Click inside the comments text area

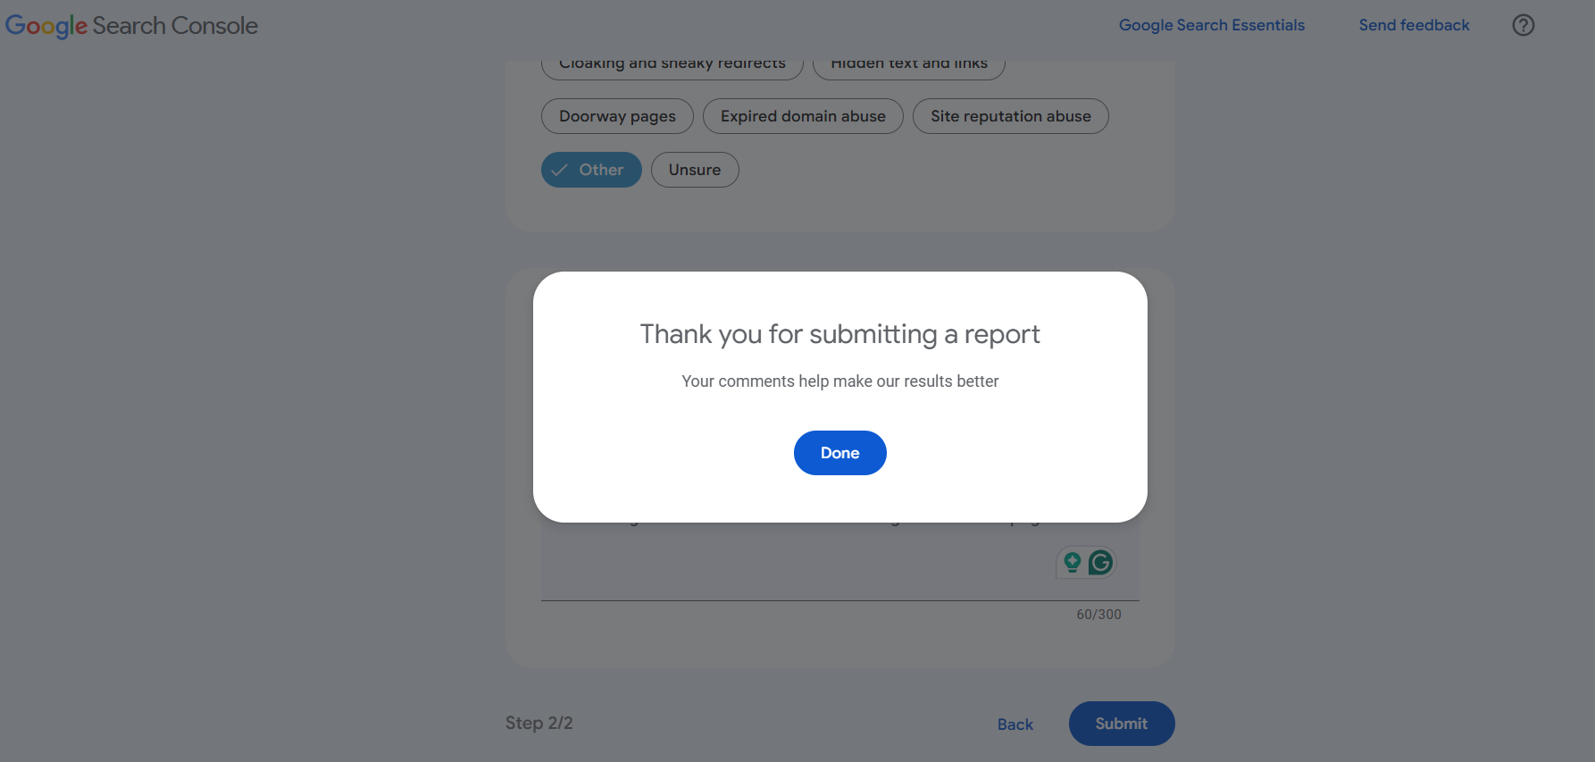coord(795,563)
